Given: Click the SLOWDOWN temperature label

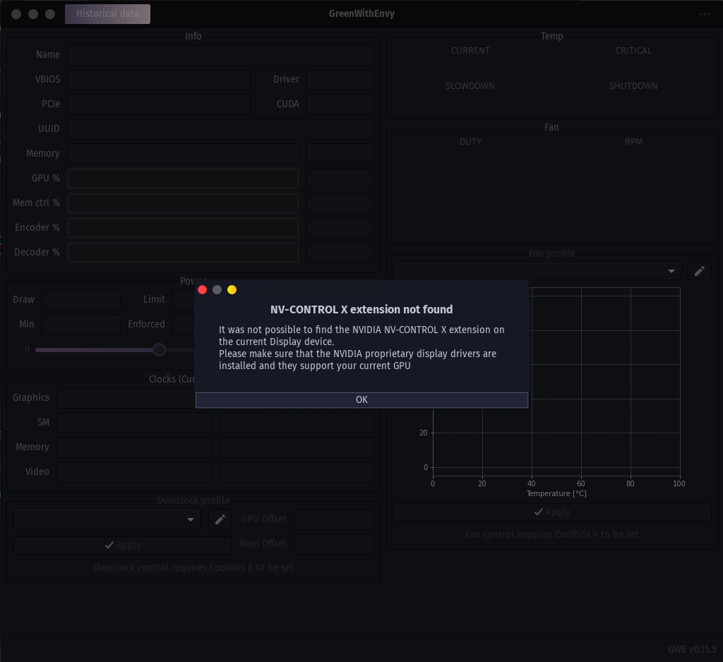Looking at the screenshot, I should 470,85.
